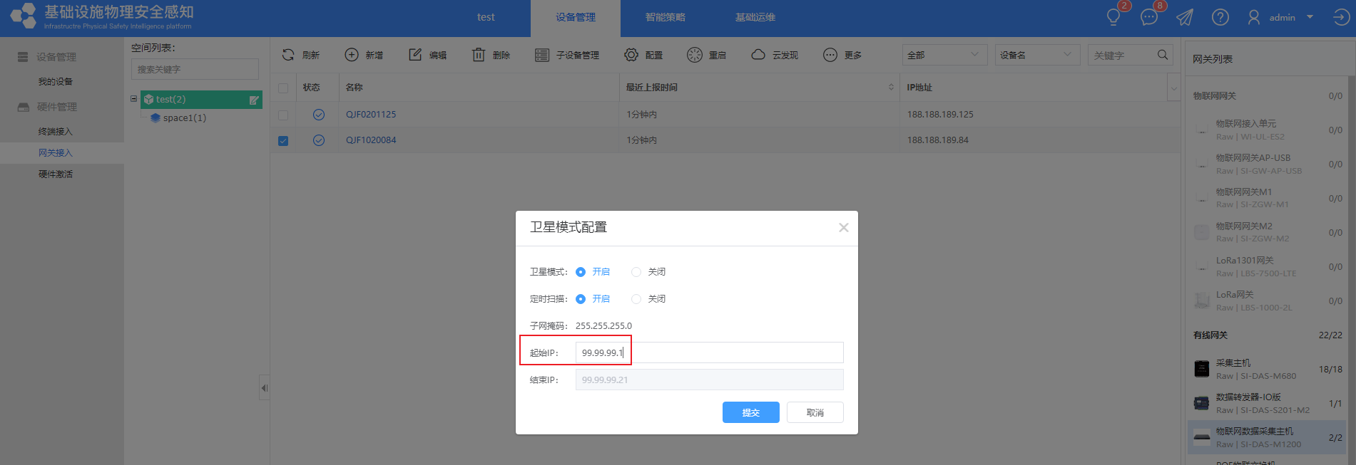Click the 提交 submit button
1356x465 pixels.
tap(750, 412)
